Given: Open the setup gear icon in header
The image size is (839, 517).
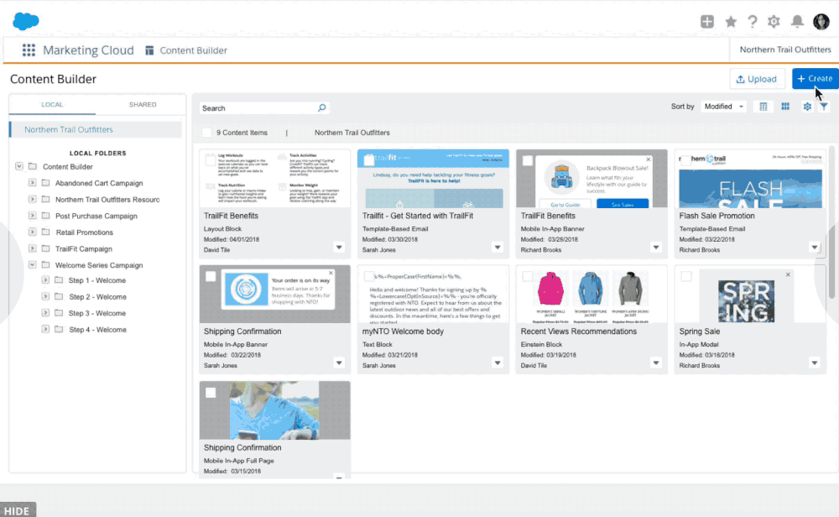Looking at the screenshot, I should coord(774,22).
